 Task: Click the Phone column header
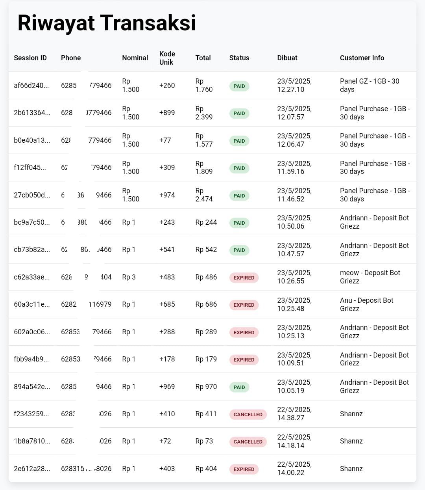point(71,58)
